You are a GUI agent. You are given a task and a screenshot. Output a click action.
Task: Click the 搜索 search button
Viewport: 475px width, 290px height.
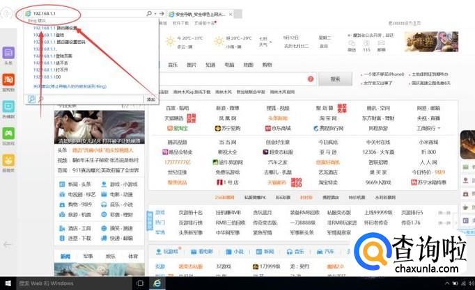coord(335,79)
